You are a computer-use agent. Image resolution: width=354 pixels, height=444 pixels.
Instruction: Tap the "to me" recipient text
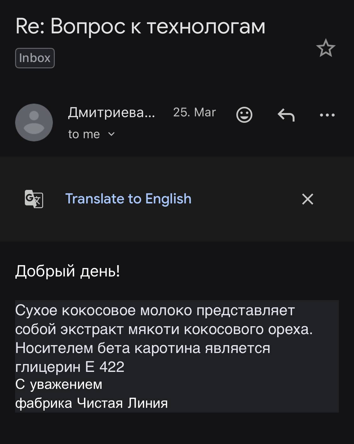[x=84, y=134]
